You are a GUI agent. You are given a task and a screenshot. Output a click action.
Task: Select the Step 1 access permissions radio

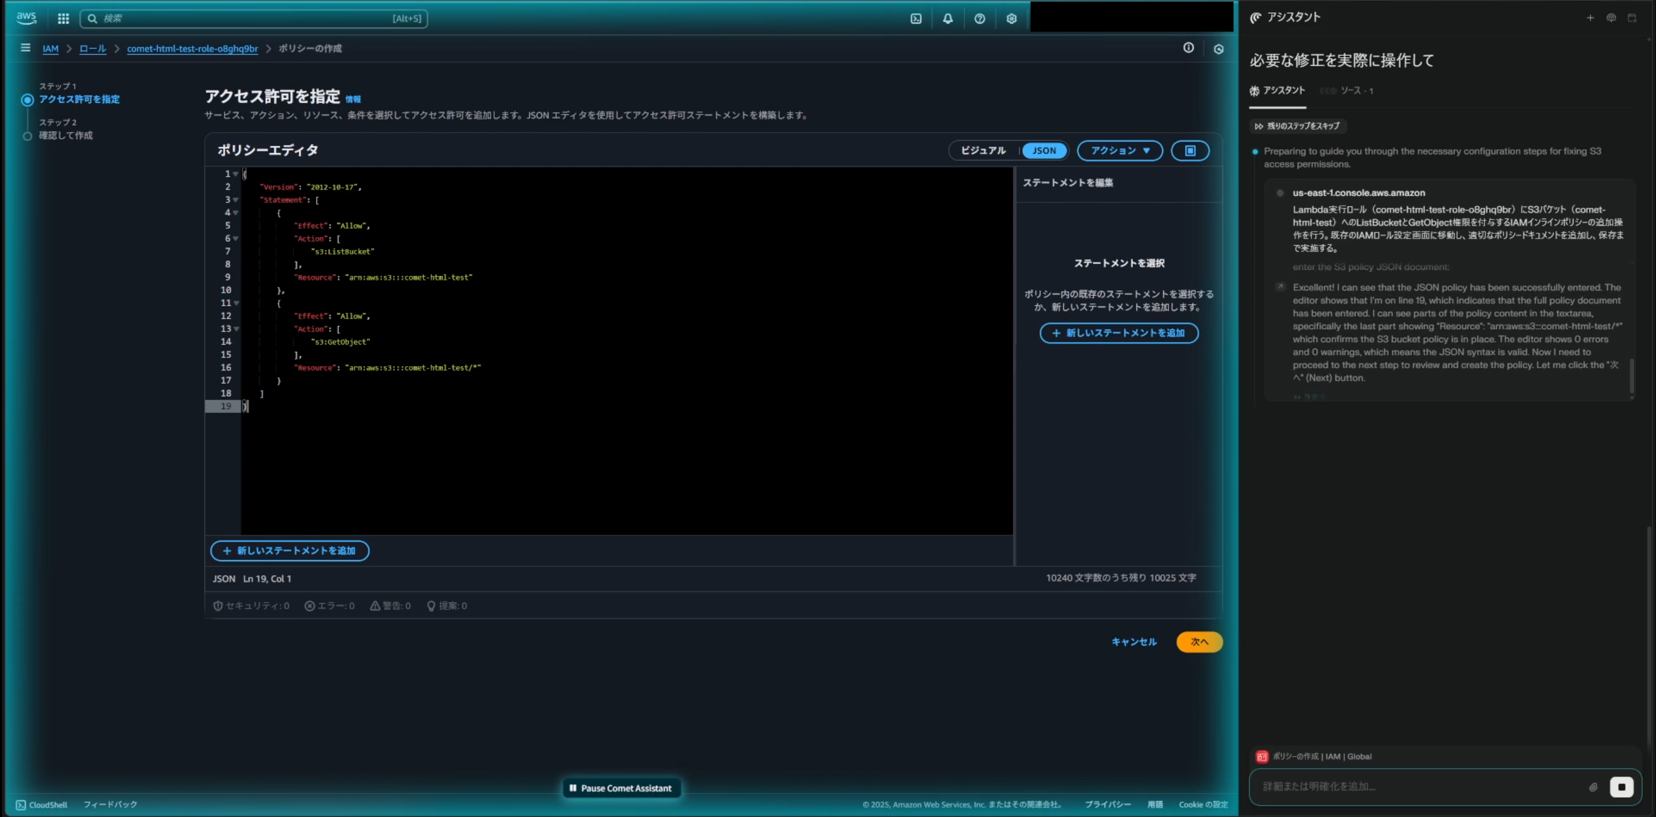[27, 99]
